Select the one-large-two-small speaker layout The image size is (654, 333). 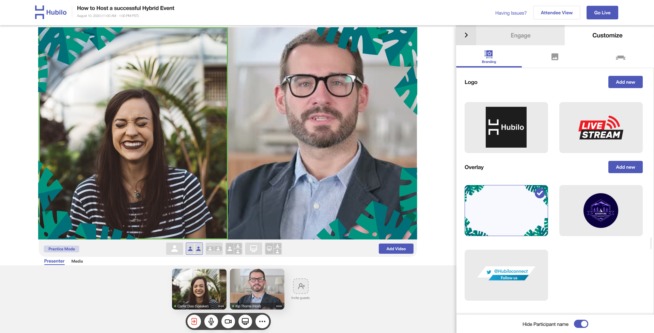(x=234, y=249)
